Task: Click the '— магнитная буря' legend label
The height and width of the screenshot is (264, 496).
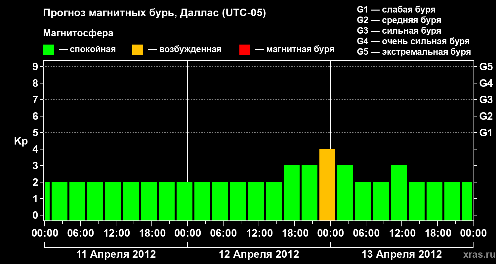Action: point(295,50)
